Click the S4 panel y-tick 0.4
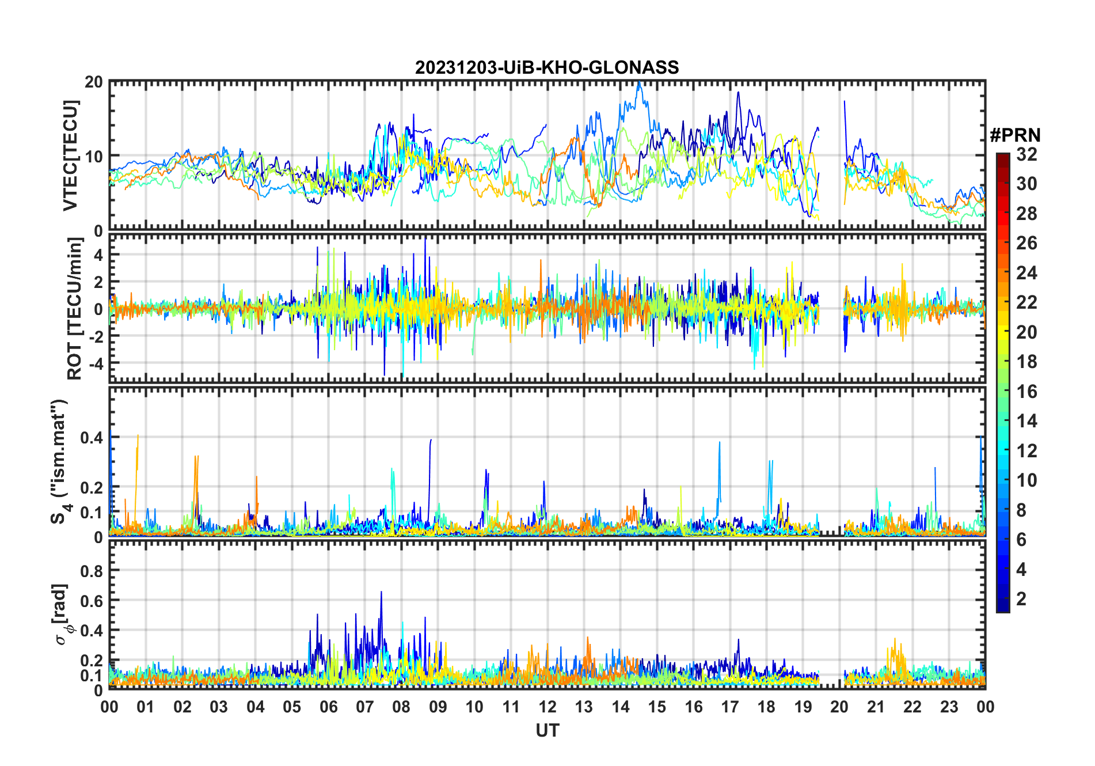 (x=91, y=438)
